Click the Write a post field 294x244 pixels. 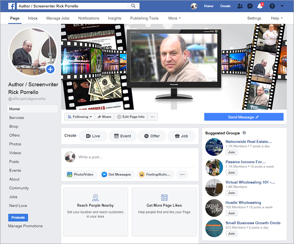(x=136, y=157)
